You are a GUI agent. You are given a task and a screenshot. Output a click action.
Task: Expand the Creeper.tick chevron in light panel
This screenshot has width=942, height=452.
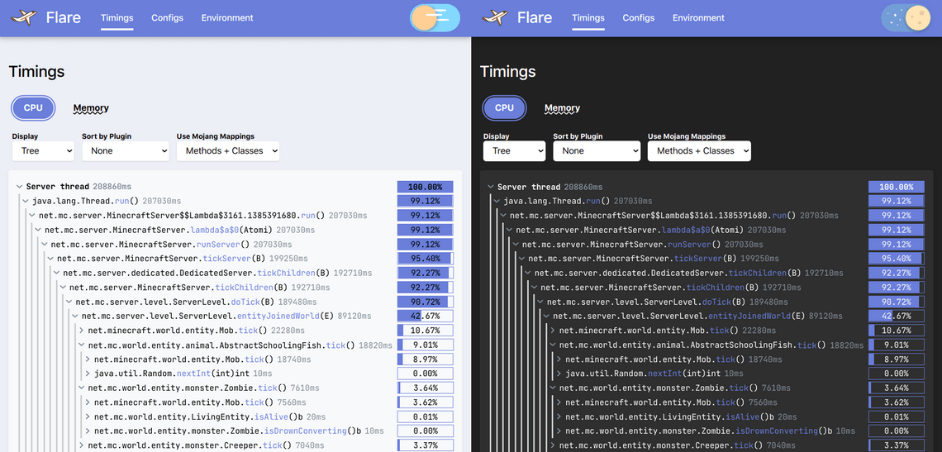82,445
